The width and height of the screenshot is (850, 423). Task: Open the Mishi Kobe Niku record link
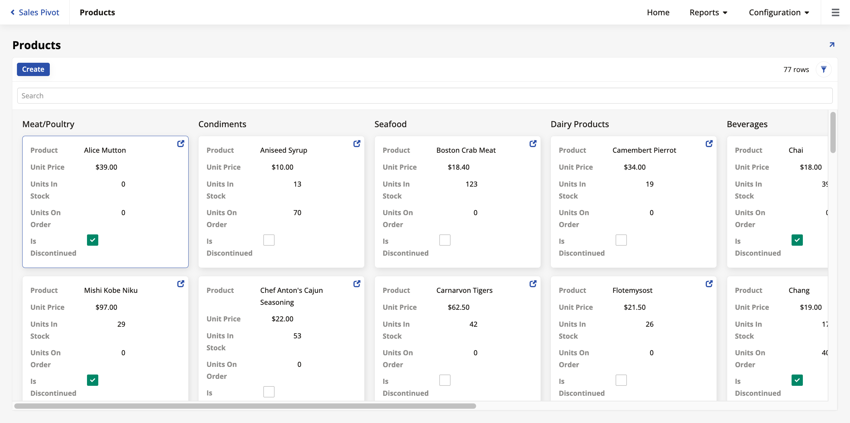click(x=181, y=284)
